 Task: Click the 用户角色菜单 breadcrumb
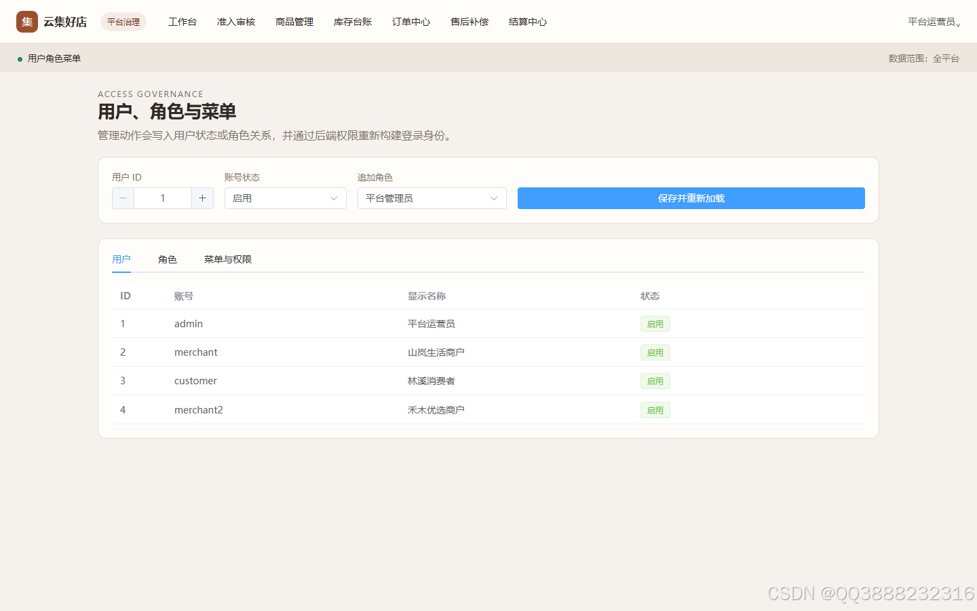pyautogui.click(x=54, y=58)
